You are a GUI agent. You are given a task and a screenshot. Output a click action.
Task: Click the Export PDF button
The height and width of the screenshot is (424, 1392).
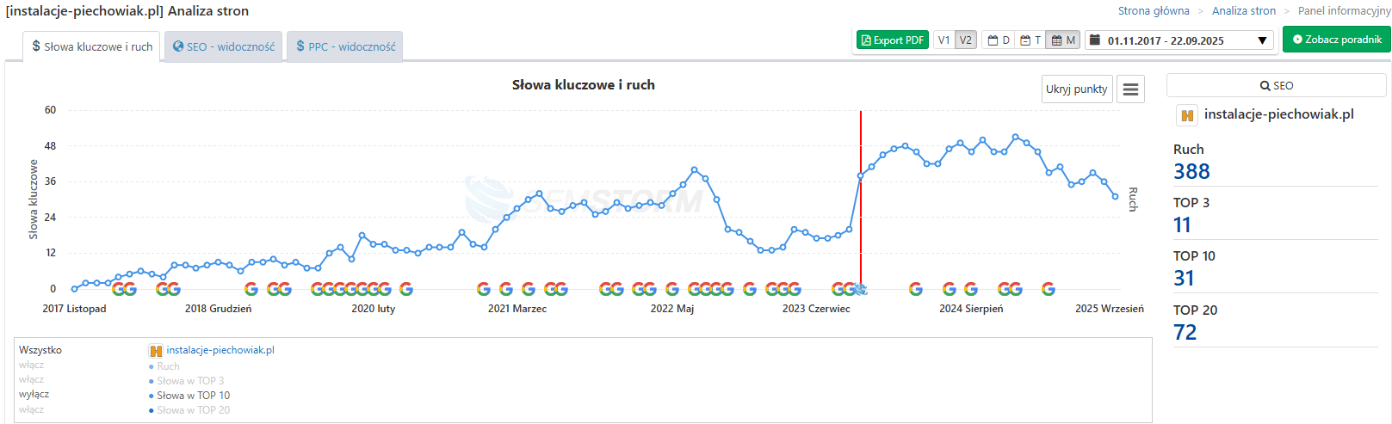click(x=892, y=40)
